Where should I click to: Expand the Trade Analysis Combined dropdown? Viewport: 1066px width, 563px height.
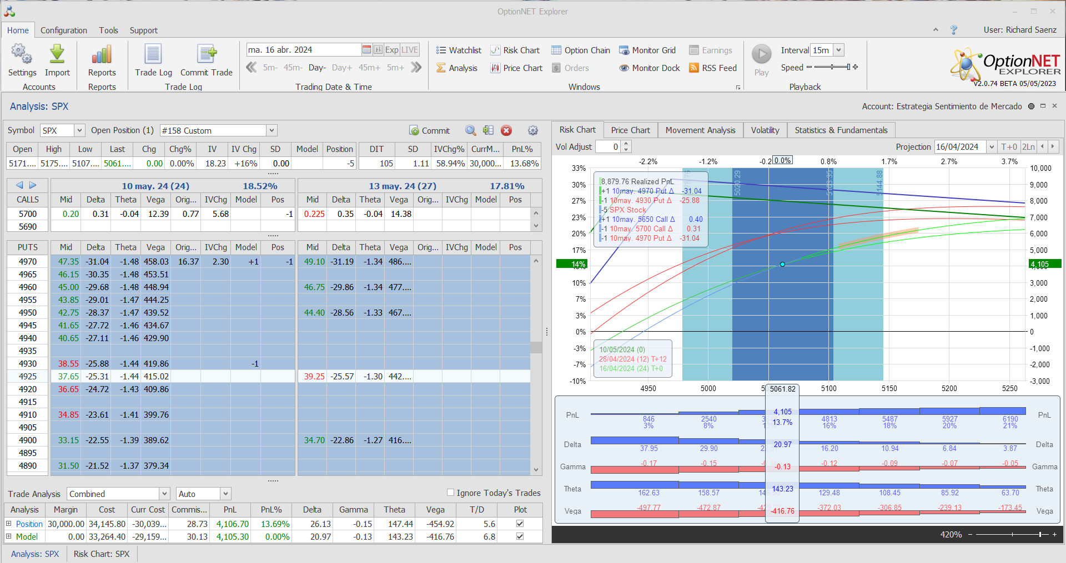tap(164, 494)
